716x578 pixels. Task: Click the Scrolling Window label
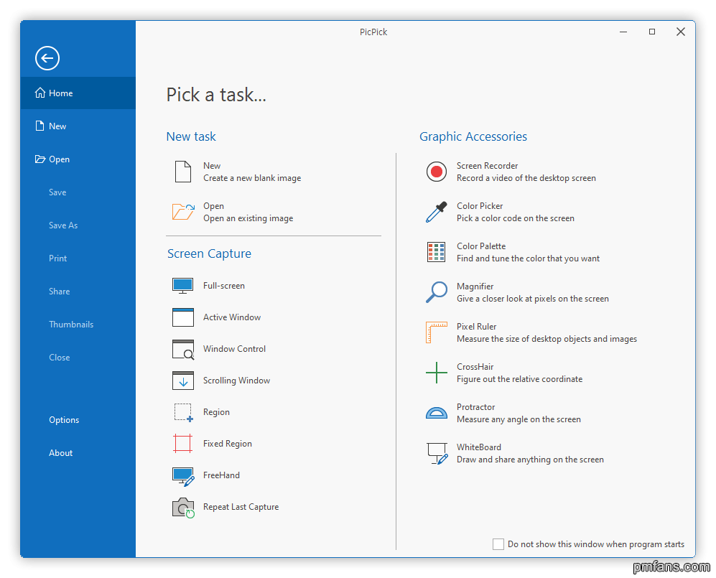(x=236, y=381)
